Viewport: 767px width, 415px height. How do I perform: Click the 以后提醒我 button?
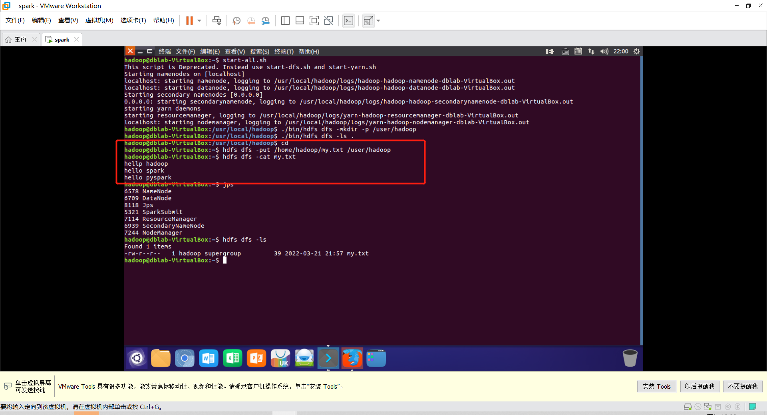(x=699, y=386)
